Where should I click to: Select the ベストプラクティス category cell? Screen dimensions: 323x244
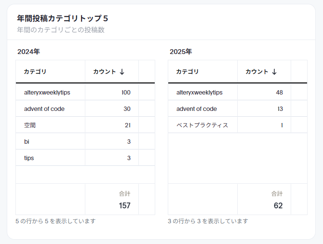[202, 125]
